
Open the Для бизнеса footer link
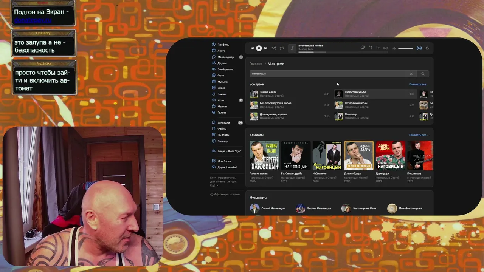point(217,182)
